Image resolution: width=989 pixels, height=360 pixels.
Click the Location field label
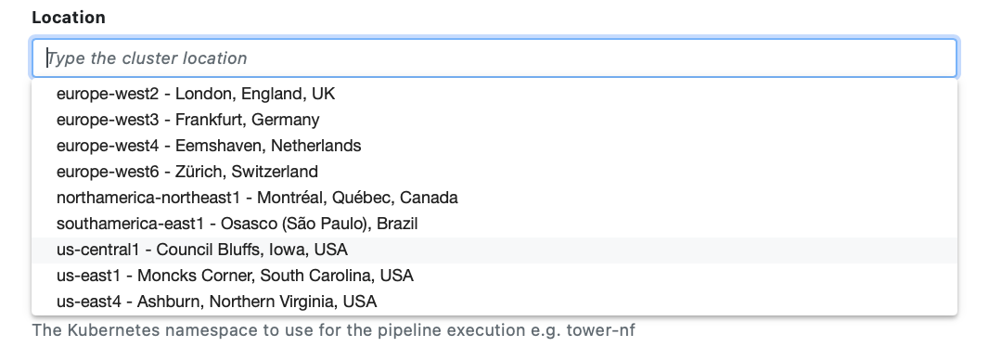click(68, 18)
